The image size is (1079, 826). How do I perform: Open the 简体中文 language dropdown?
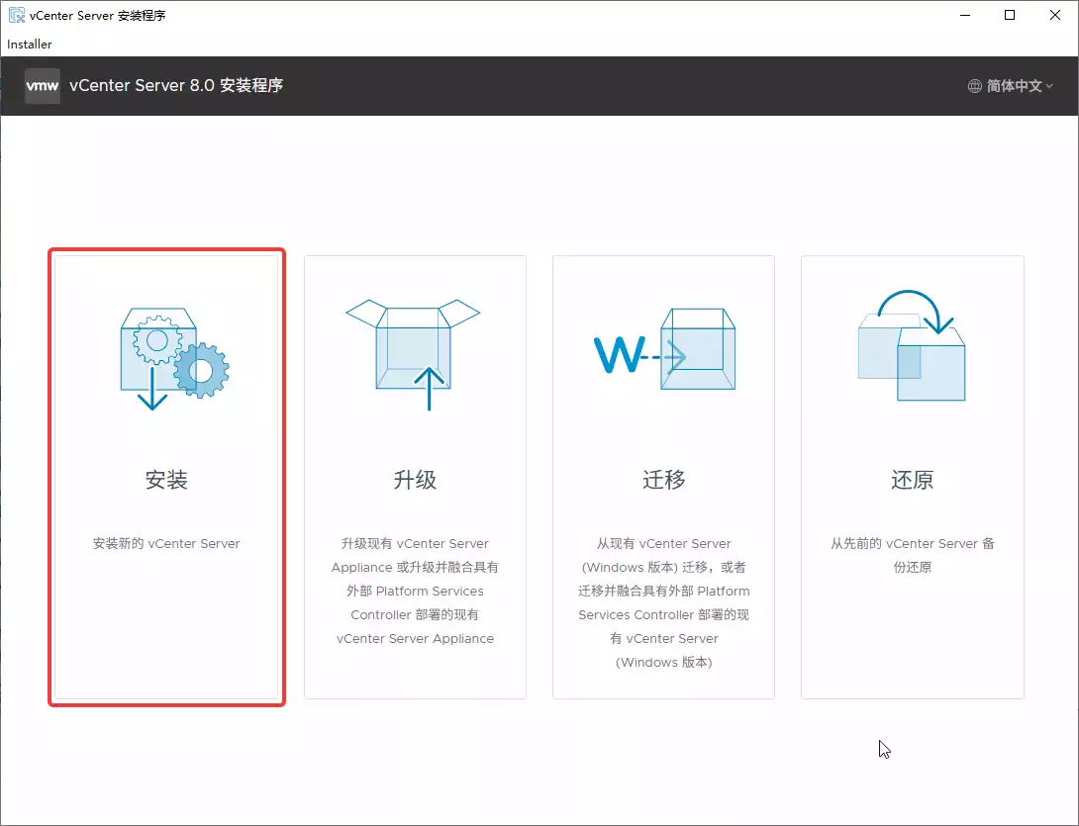1010,86
